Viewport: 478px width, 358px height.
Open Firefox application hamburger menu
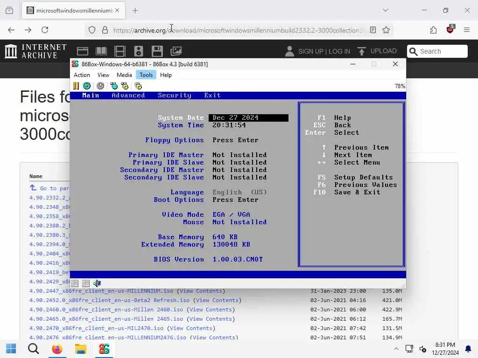coord(467,30)
